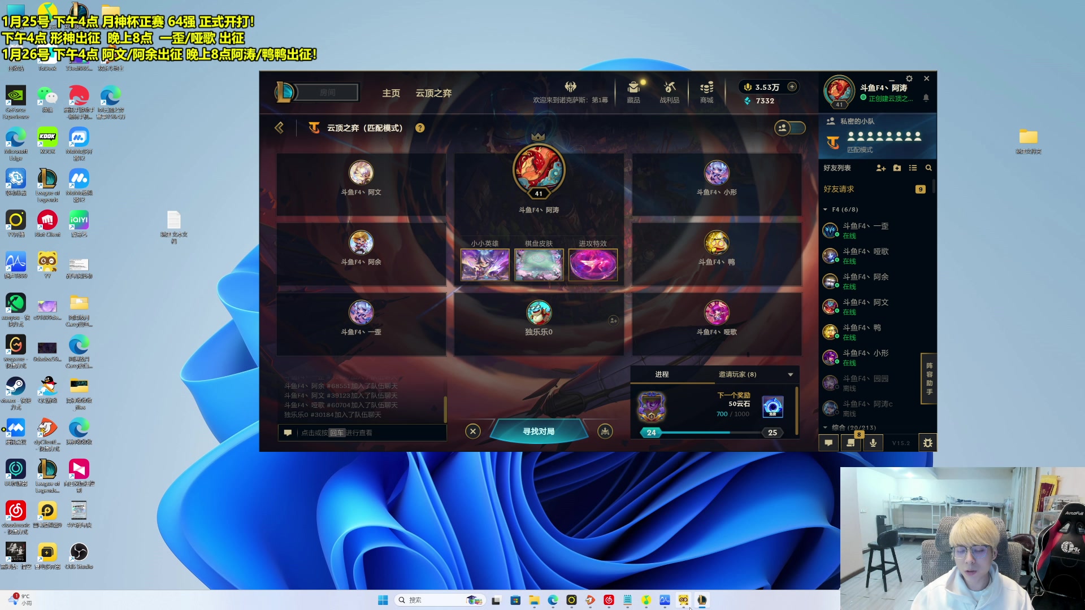Click the 寻找对局 find match button

539,432
